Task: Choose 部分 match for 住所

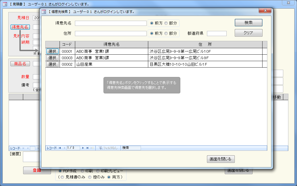Action: click(x=166, y=33)
